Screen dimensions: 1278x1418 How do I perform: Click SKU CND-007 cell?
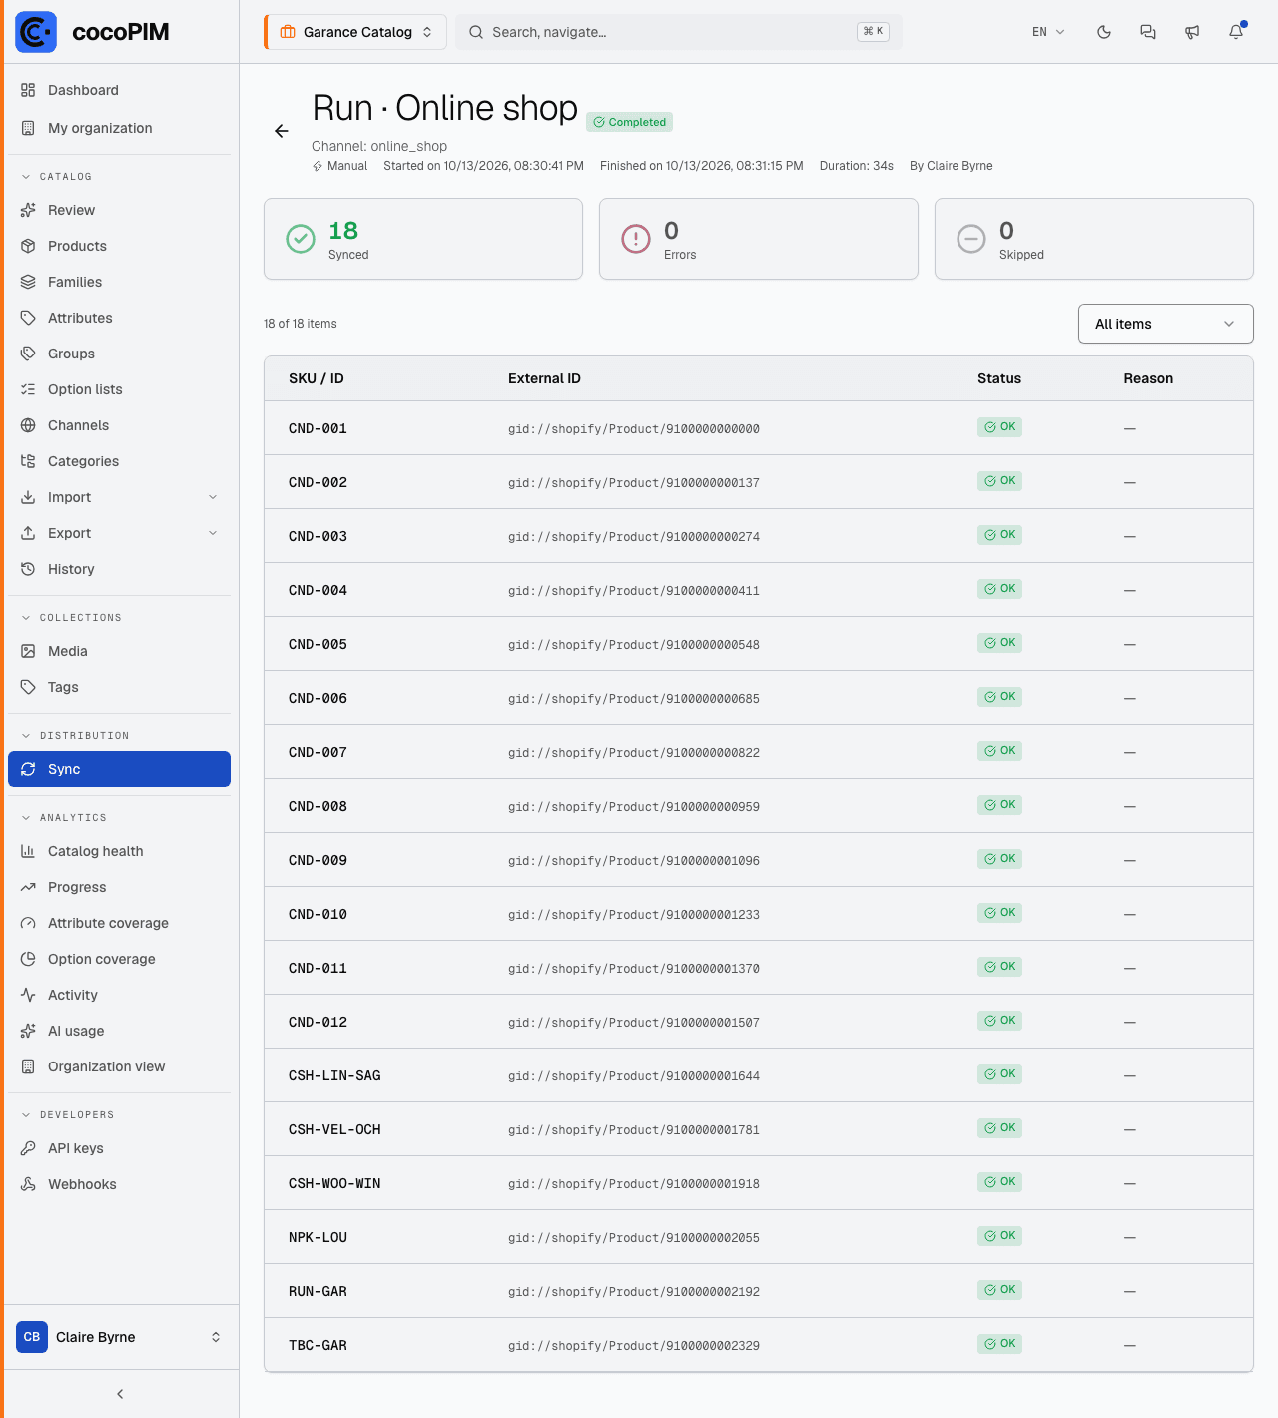pyautogui.click(x=318, y=752)
